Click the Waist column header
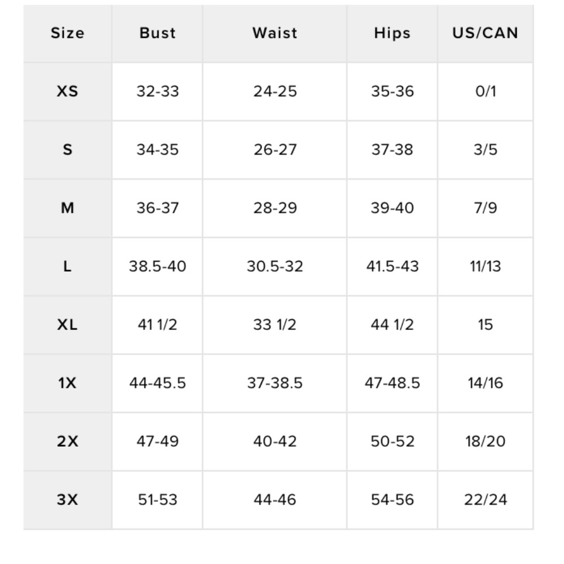The image size is (564, 564). tap(275, 33)
